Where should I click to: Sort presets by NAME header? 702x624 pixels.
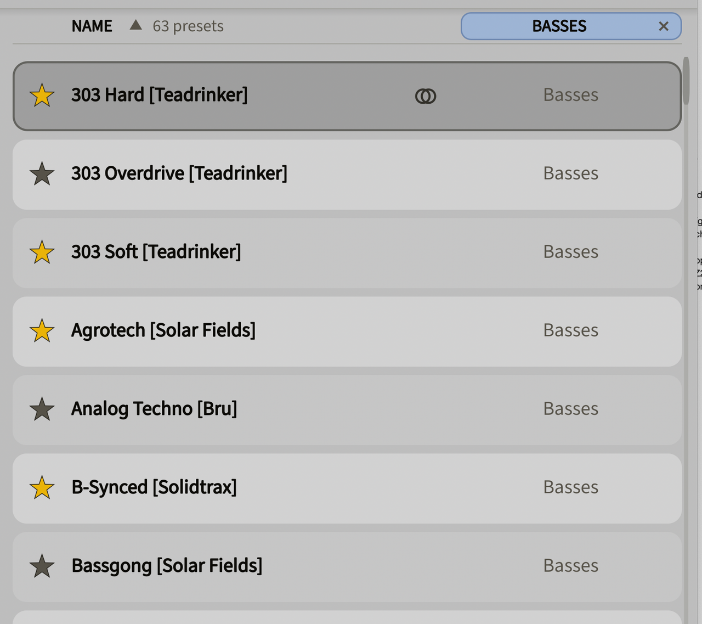tap(92, 26)
